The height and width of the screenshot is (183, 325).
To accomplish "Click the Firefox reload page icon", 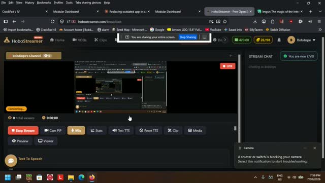I will (x=52, y=21).
